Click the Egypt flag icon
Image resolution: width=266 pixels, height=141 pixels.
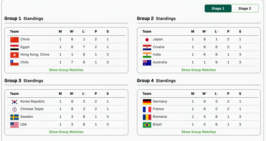[14, 47]
